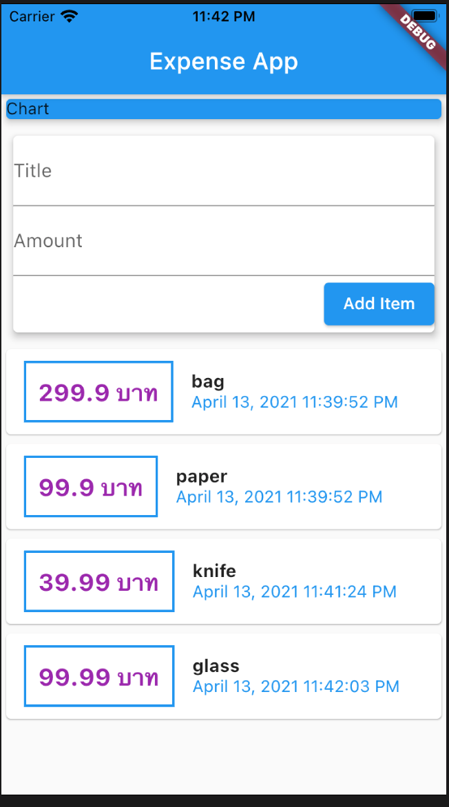Tap the 99.99 บาท price box

click(99, 677)
